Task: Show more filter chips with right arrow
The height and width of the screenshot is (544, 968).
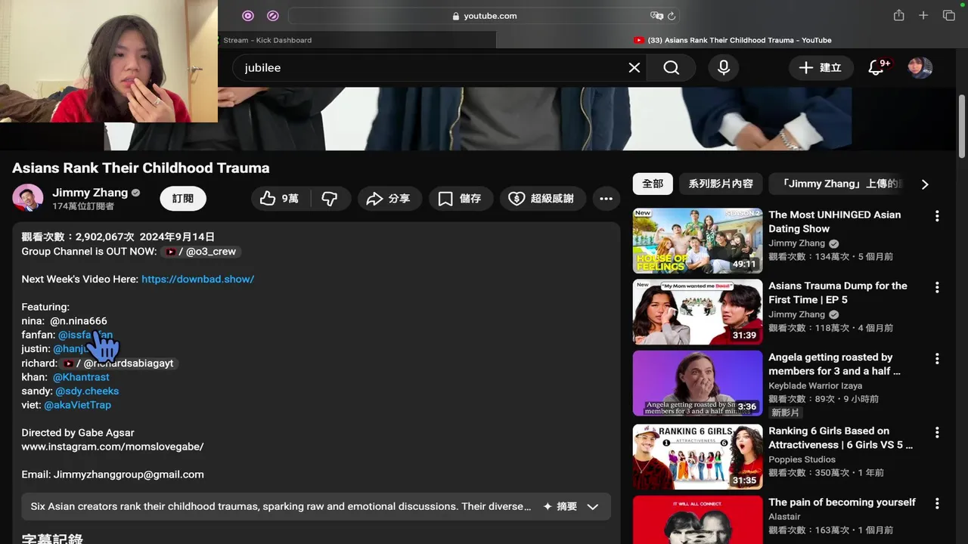Action: click(x=924, y=184)
